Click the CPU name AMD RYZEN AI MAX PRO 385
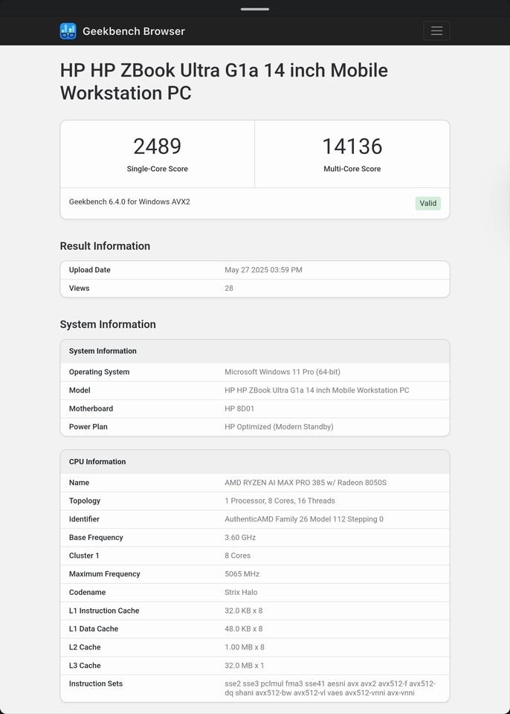510x714 pixels. click(306, 482)
